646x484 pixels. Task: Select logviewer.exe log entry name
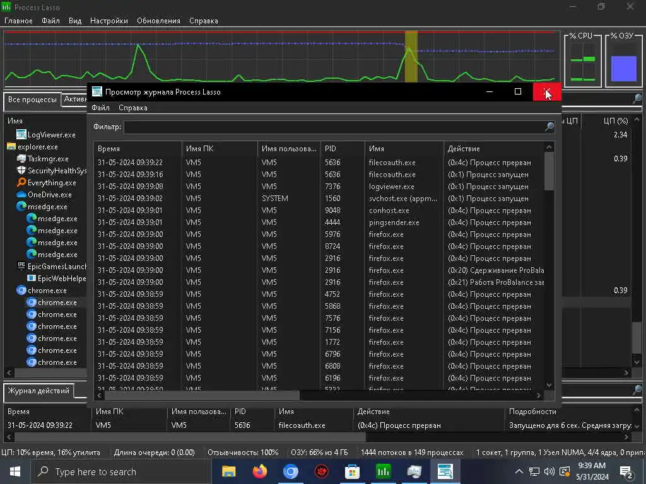click(391, 187)
